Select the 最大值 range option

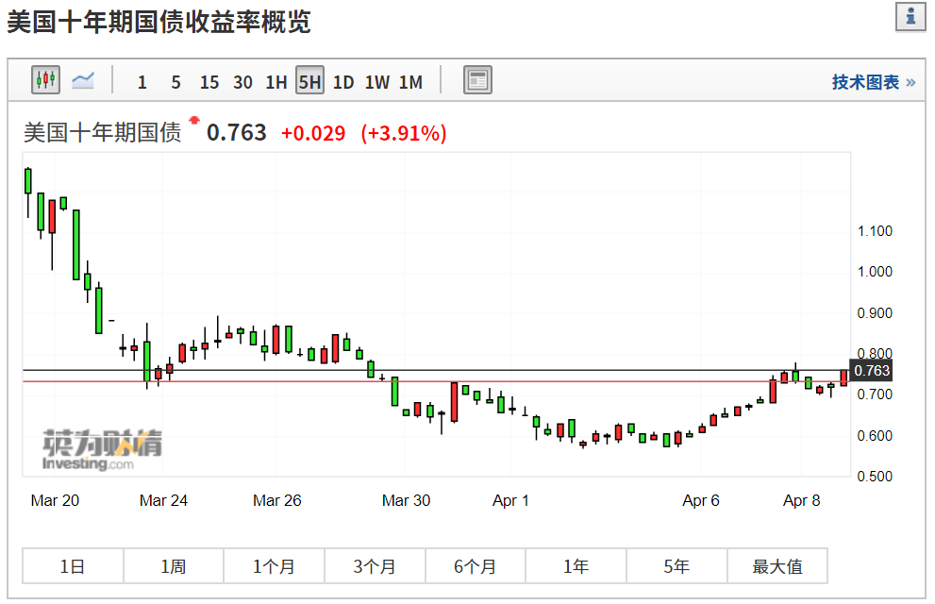(776, 565)
